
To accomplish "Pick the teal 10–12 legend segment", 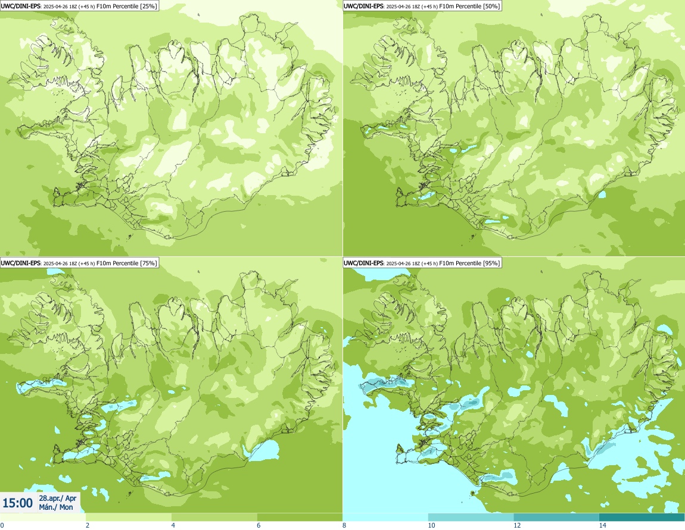I will coord(471,518).
